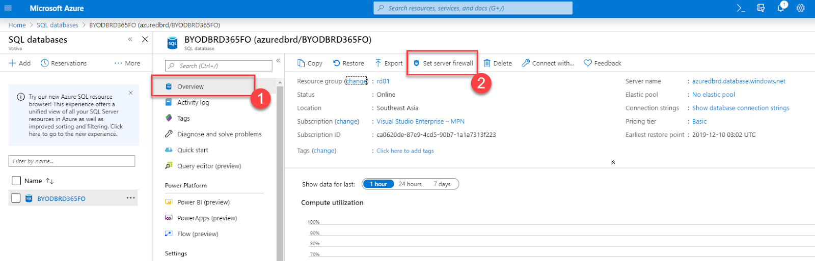Select the 24 hours time range
815x261 pixels.
[x=410, y=184]
